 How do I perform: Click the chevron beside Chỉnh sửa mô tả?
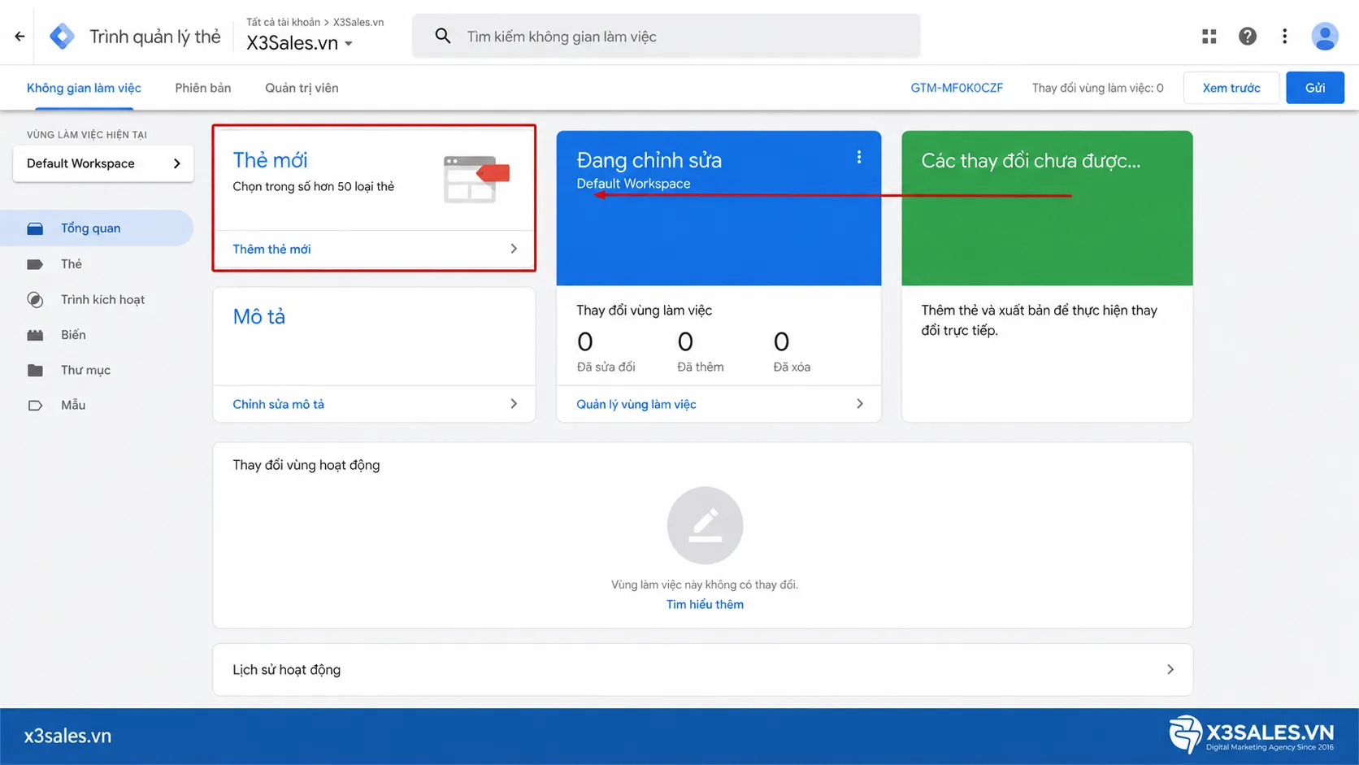click(x=514, y=404)
